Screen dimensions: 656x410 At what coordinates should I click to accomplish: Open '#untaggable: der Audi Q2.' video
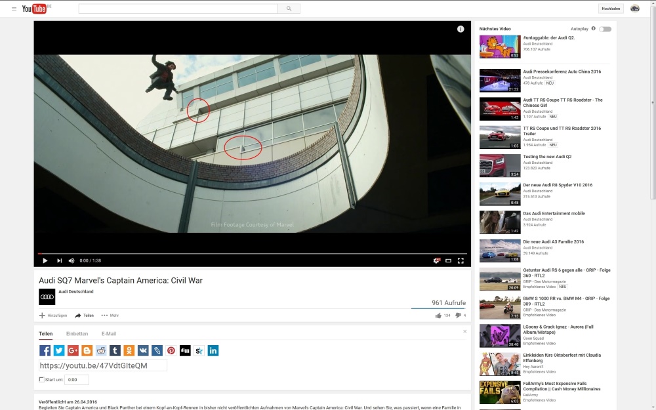pyautogui.click(x=549, y=37)
